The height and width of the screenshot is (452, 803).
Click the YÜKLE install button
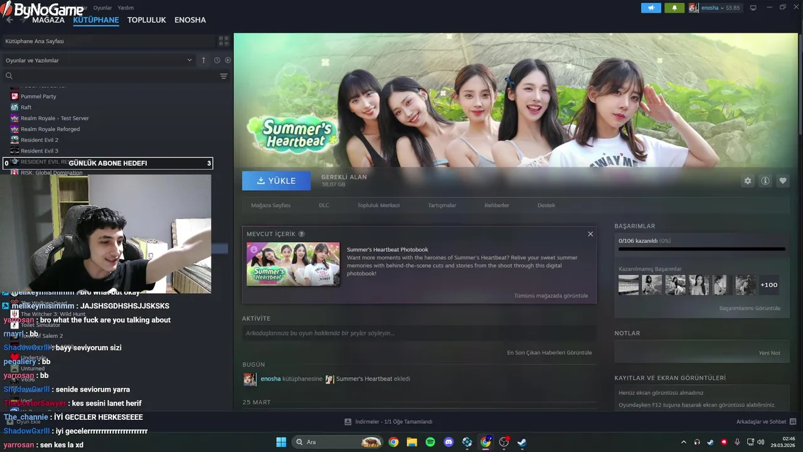coord(276,181)
